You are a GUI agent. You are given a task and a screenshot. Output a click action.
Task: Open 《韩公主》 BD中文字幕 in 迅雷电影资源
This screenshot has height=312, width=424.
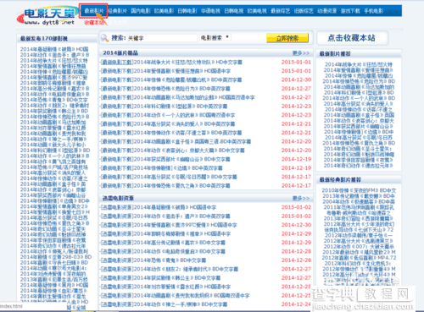(176, 278)
